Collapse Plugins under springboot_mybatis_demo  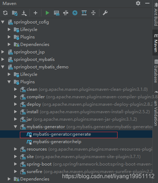tap(9, 82)
